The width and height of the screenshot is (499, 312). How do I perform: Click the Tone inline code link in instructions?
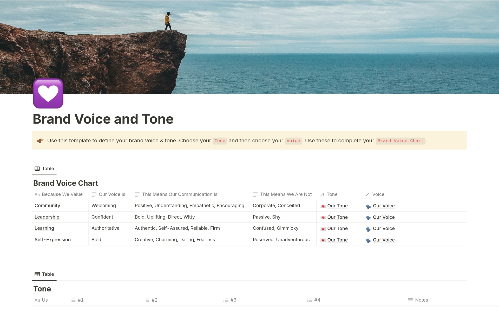coord(220,141)
